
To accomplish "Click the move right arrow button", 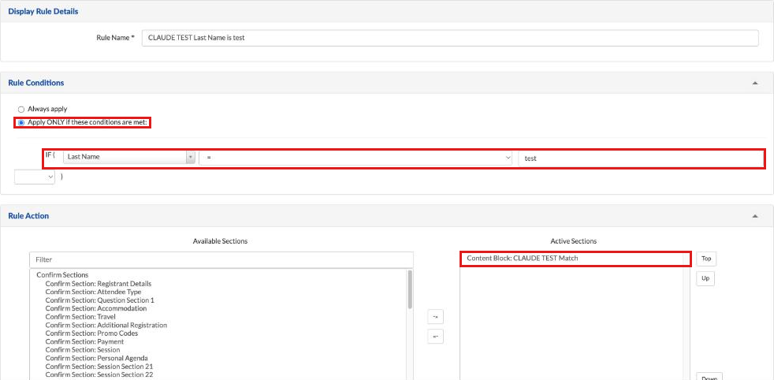I will [x=435, y=316].
